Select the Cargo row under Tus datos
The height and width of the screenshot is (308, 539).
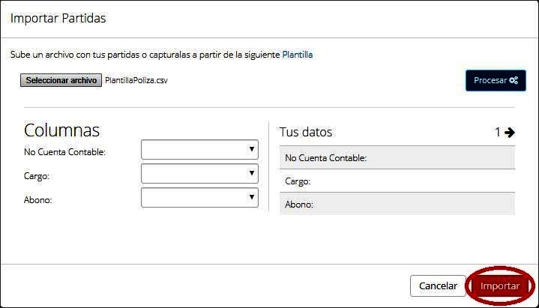pyautogui.click(x=397, y=181)
